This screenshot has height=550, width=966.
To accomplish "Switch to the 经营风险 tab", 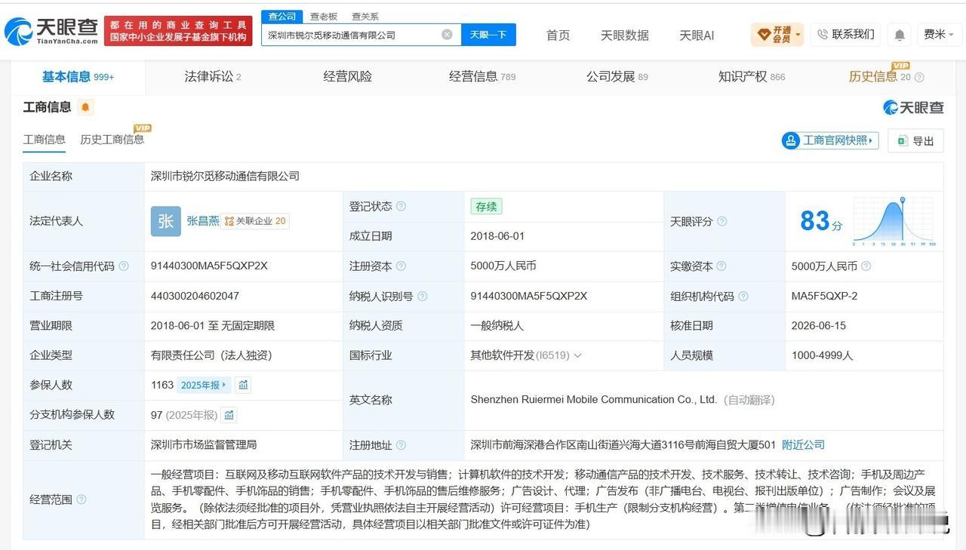I will [x=348, y=76].
